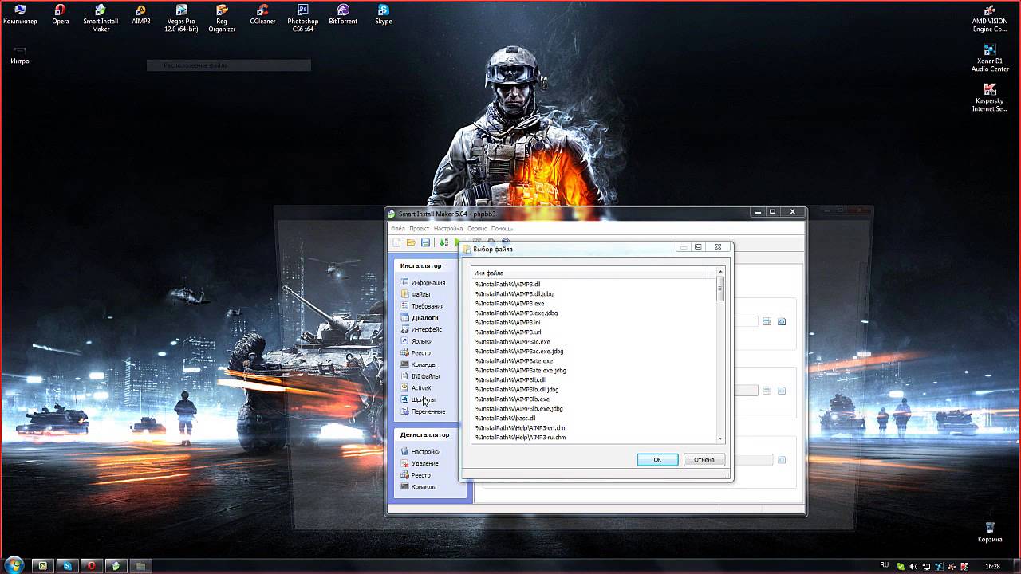Open the Проект menu
This screenshot has height=574, width=1021.
pos(420,229)
